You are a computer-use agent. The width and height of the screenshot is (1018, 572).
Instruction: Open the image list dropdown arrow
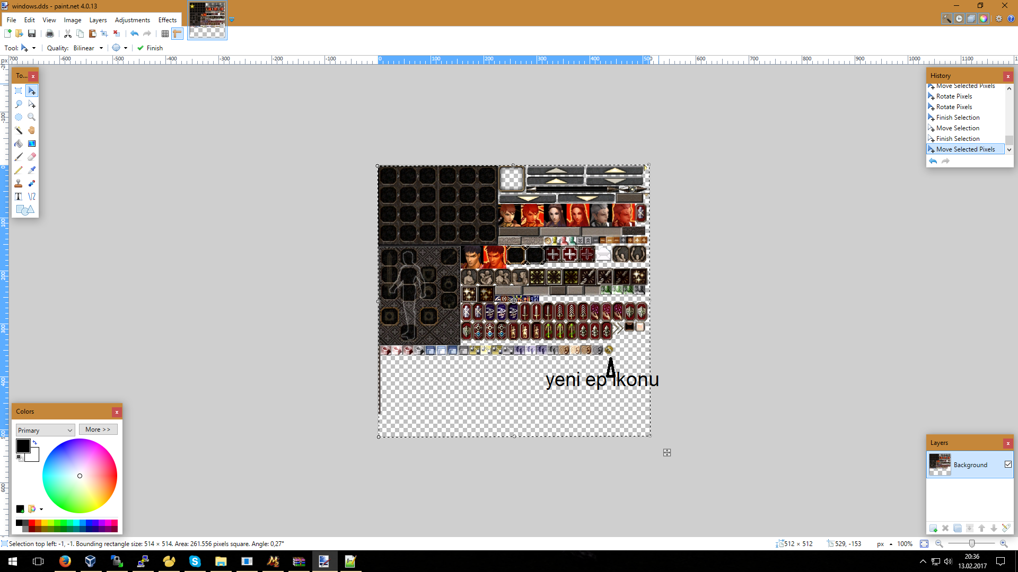tap(232, 20)
